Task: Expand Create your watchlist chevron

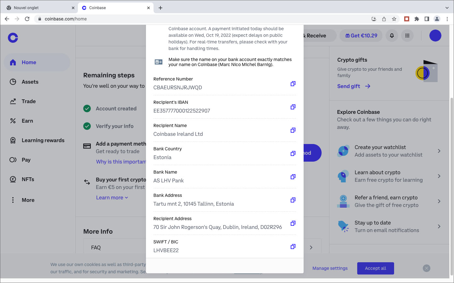Action: [x=439, y=151]
